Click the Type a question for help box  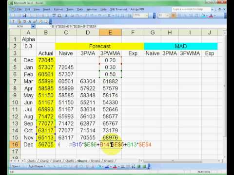point(191,9)
